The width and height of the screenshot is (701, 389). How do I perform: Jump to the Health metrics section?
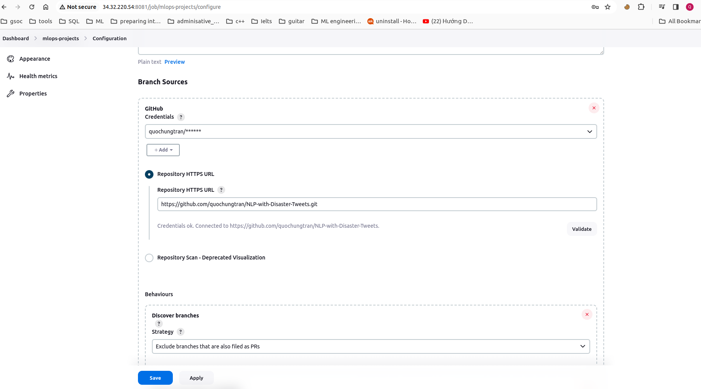coord(38,76)
